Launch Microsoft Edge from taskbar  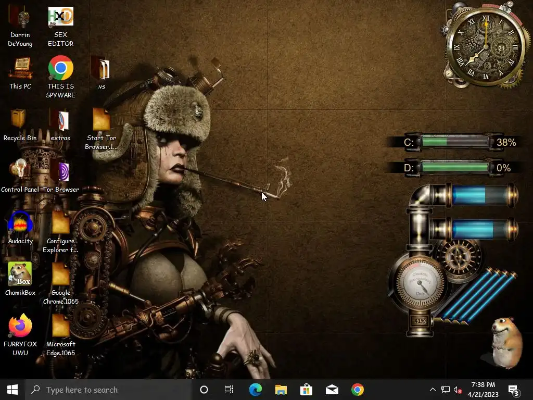click(x=256, y=390)
